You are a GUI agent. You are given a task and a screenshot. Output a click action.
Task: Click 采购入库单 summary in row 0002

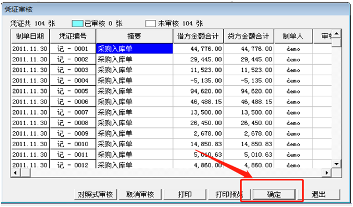coord(115,59)
